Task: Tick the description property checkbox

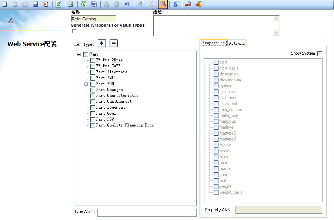Action: tap(216, 74)
